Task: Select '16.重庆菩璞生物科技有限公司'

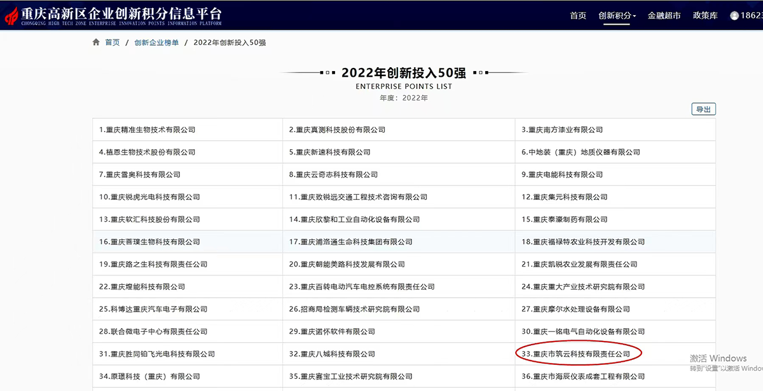Action: (149, 242)
